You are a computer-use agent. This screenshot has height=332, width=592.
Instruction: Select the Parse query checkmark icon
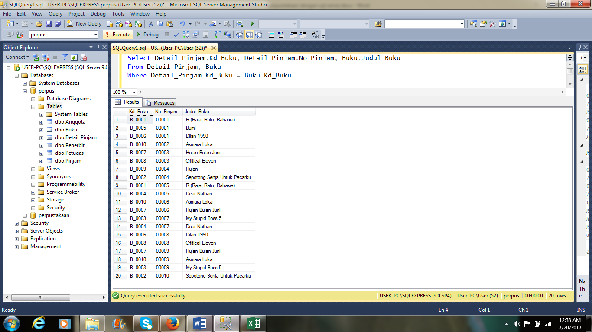tap(176, 34)
